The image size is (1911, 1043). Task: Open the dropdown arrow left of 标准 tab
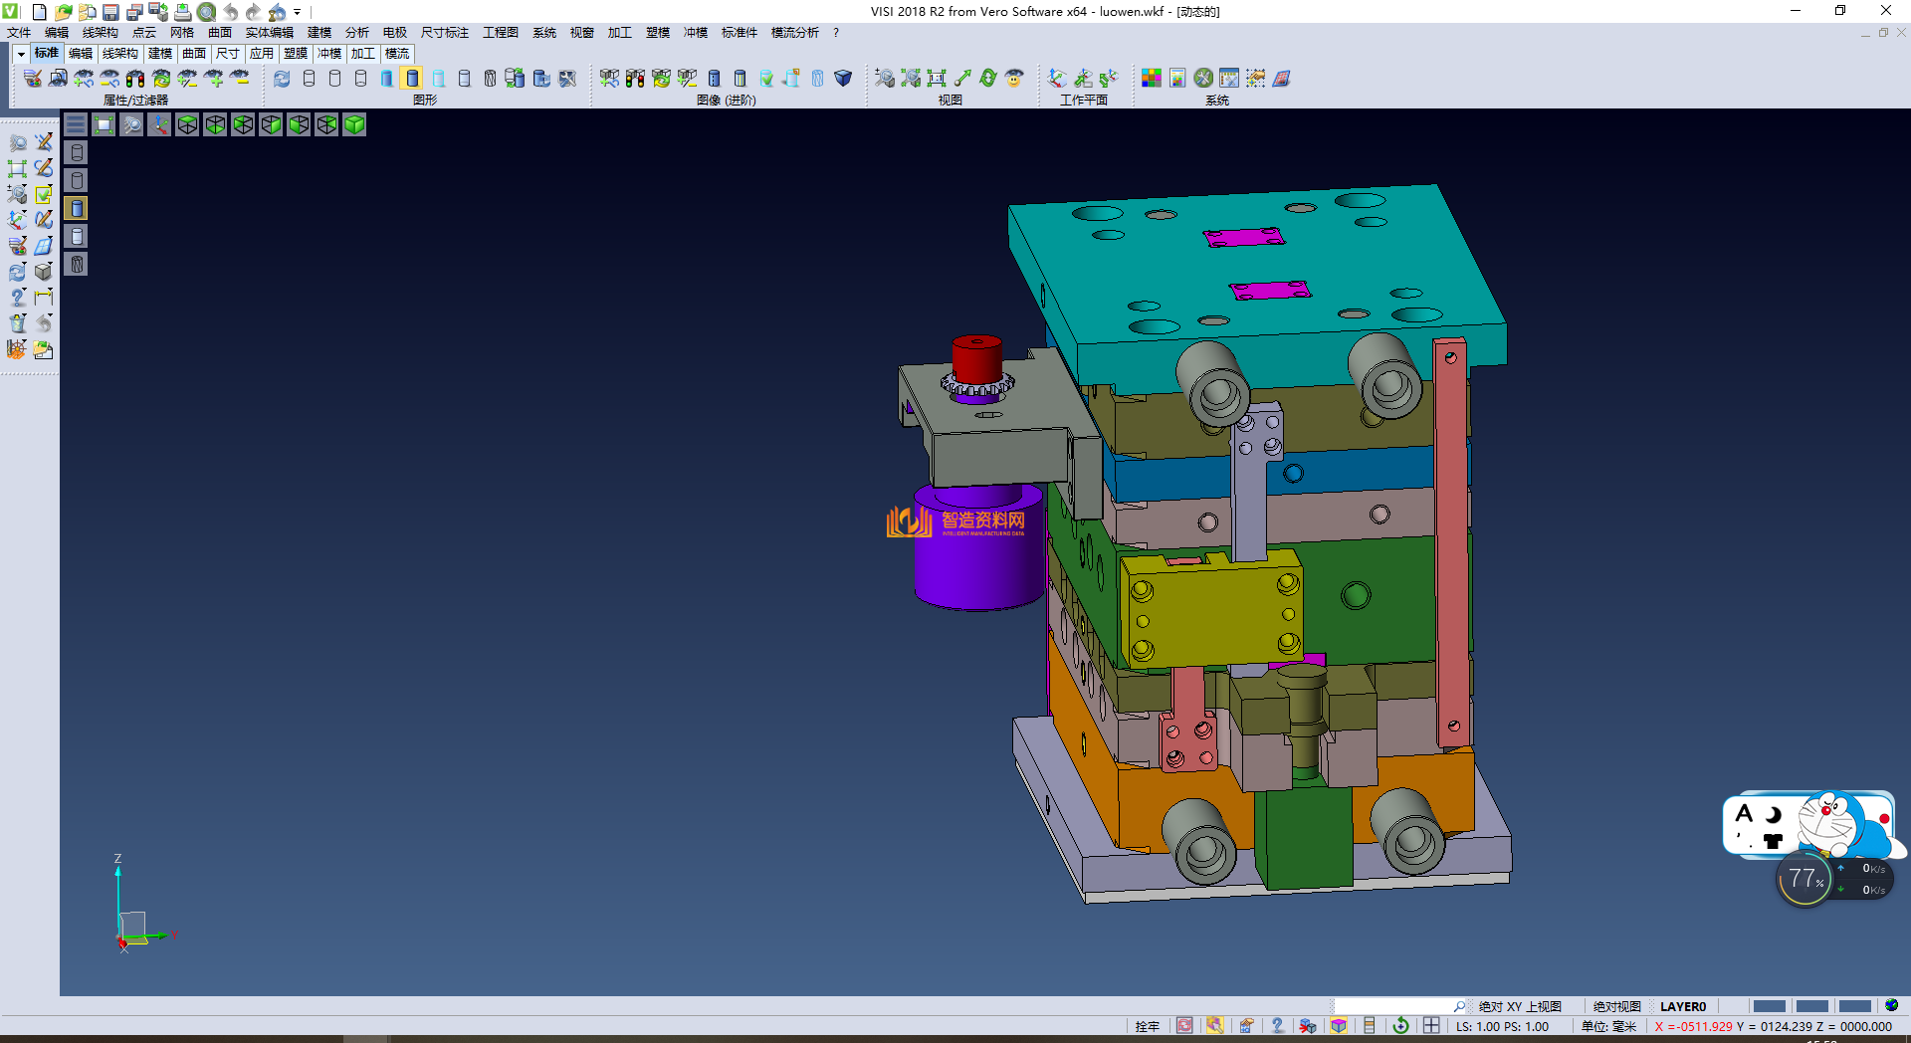tap(20, 54)
